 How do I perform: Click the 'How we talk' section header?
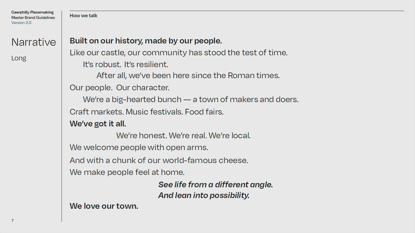[x=84, y=16]
